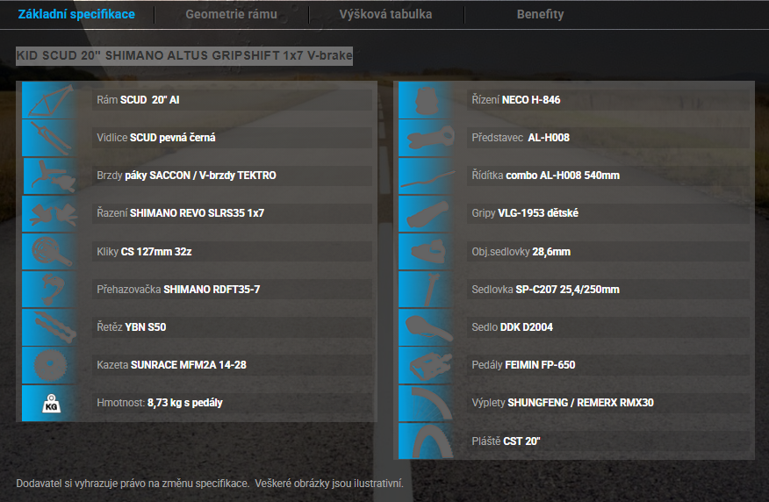
Task: Click the shifter icon beside Řazení
Action: (x=51, y=213)
